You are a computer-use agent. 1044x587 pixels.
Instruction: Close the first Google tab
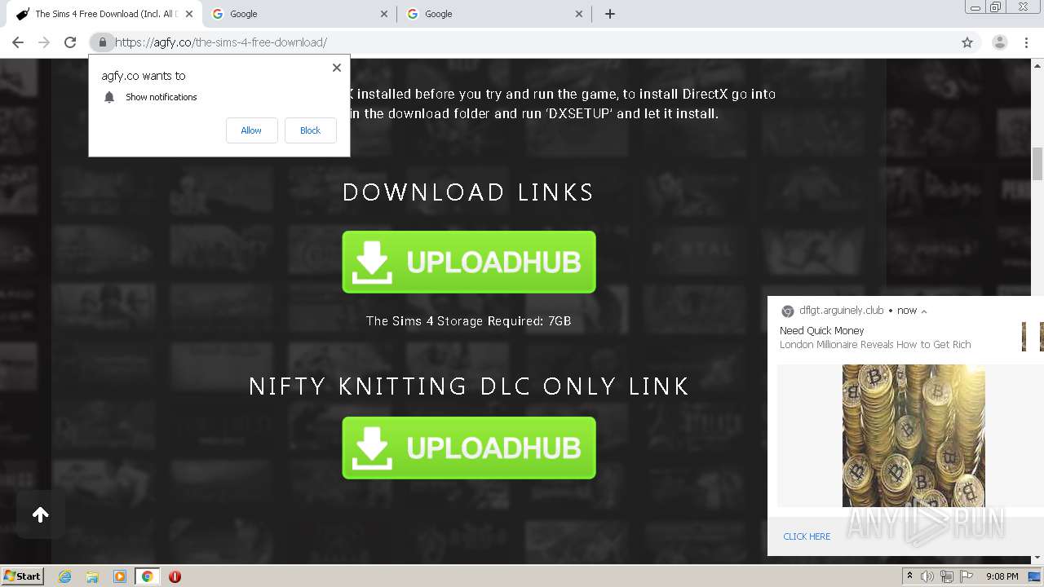point(384,14)
